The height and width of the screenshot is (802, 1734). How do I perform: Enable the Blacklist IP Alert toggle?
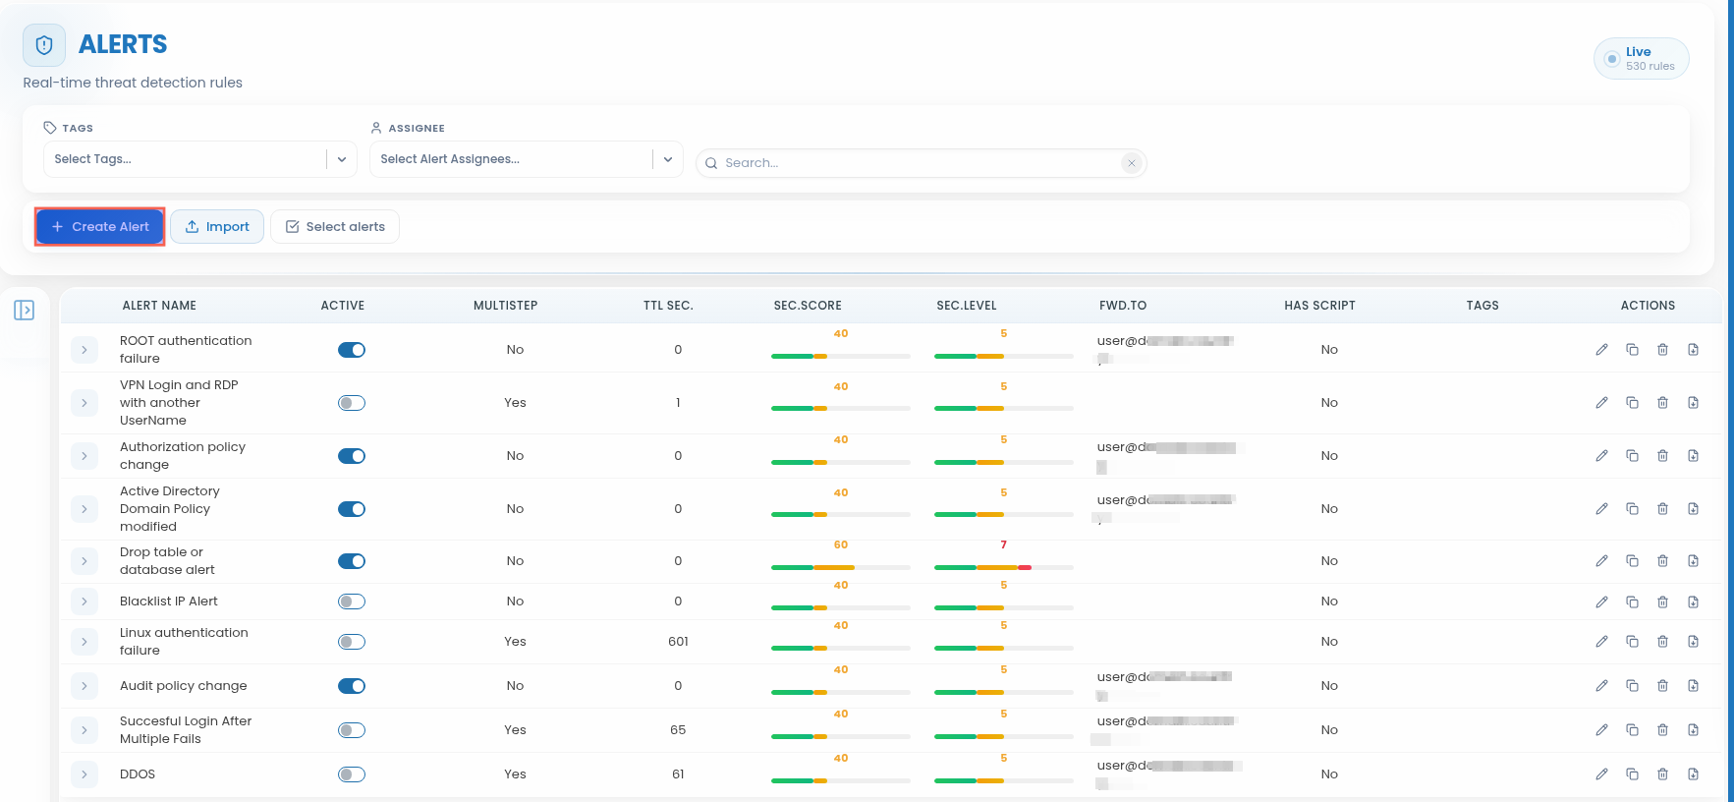pos(352,601)
